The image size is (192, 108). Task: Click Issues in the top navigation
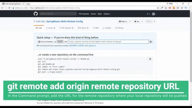(x=93, y=14)
